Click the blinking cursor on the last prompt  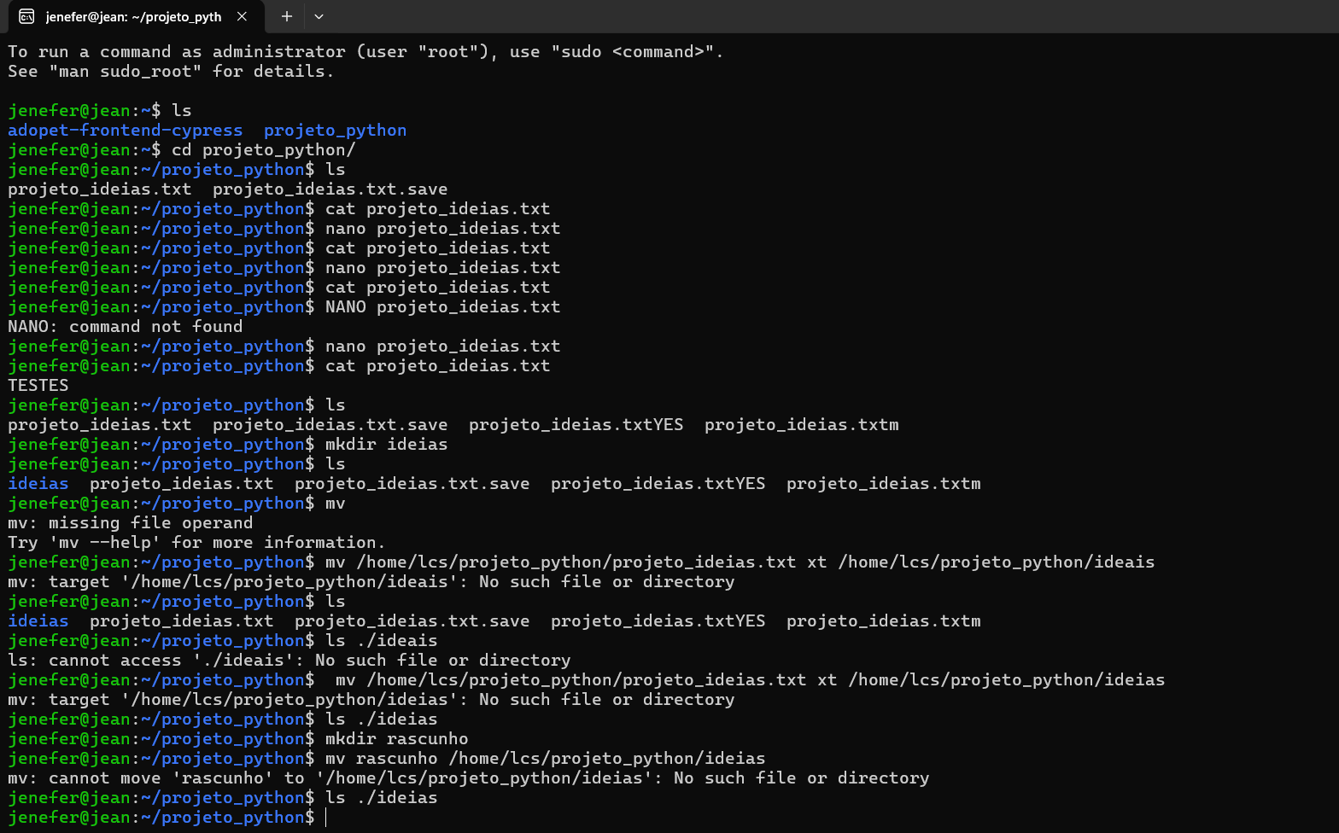[x=326, y=818]
